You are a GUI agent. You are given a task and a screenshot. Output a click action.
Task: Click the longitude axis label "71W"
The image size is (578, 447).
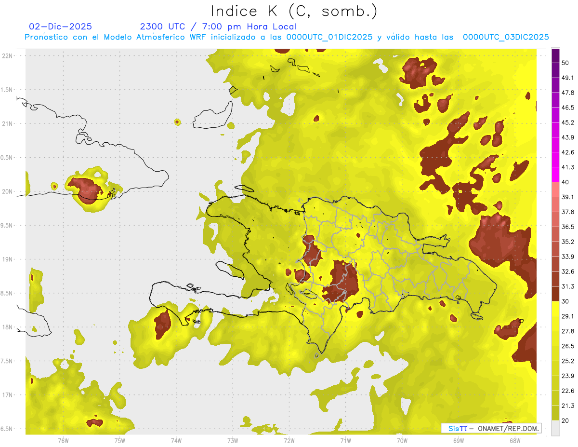(x=345, y=440)
